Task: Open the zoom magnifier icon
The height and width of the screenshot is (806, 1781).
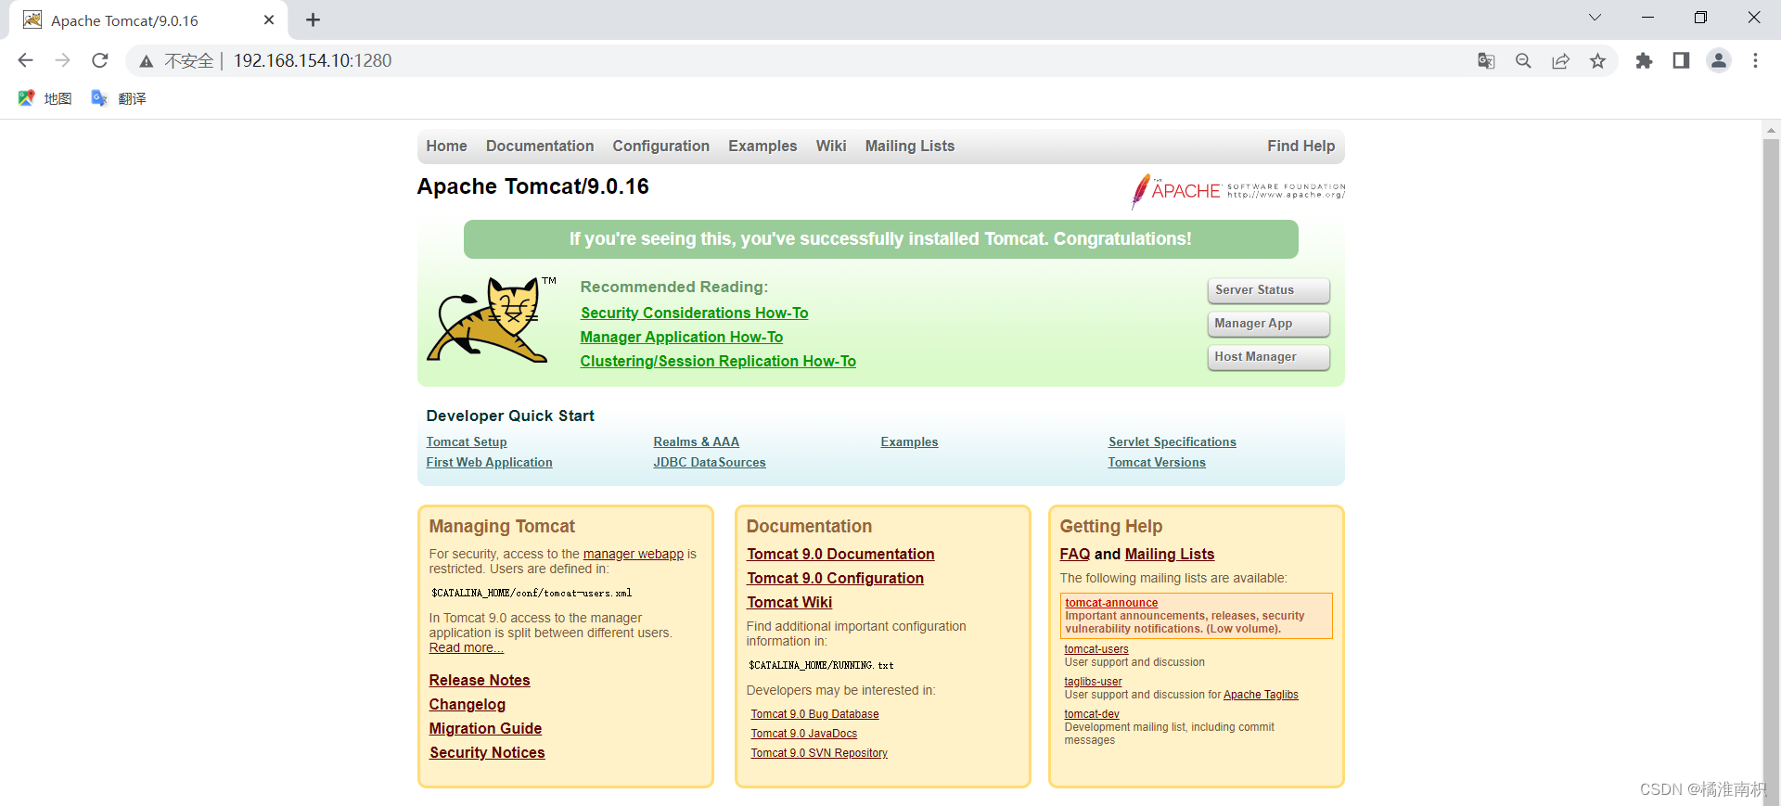Action: pos(1523,60)
